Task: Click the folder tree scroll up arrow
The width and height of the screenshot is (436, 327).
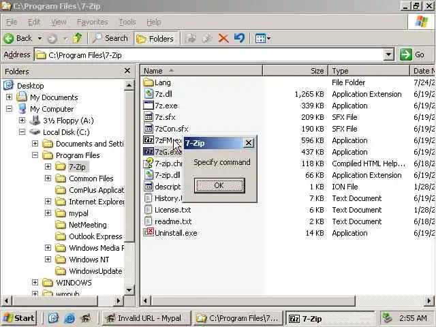Action: (x=129, y=85)
